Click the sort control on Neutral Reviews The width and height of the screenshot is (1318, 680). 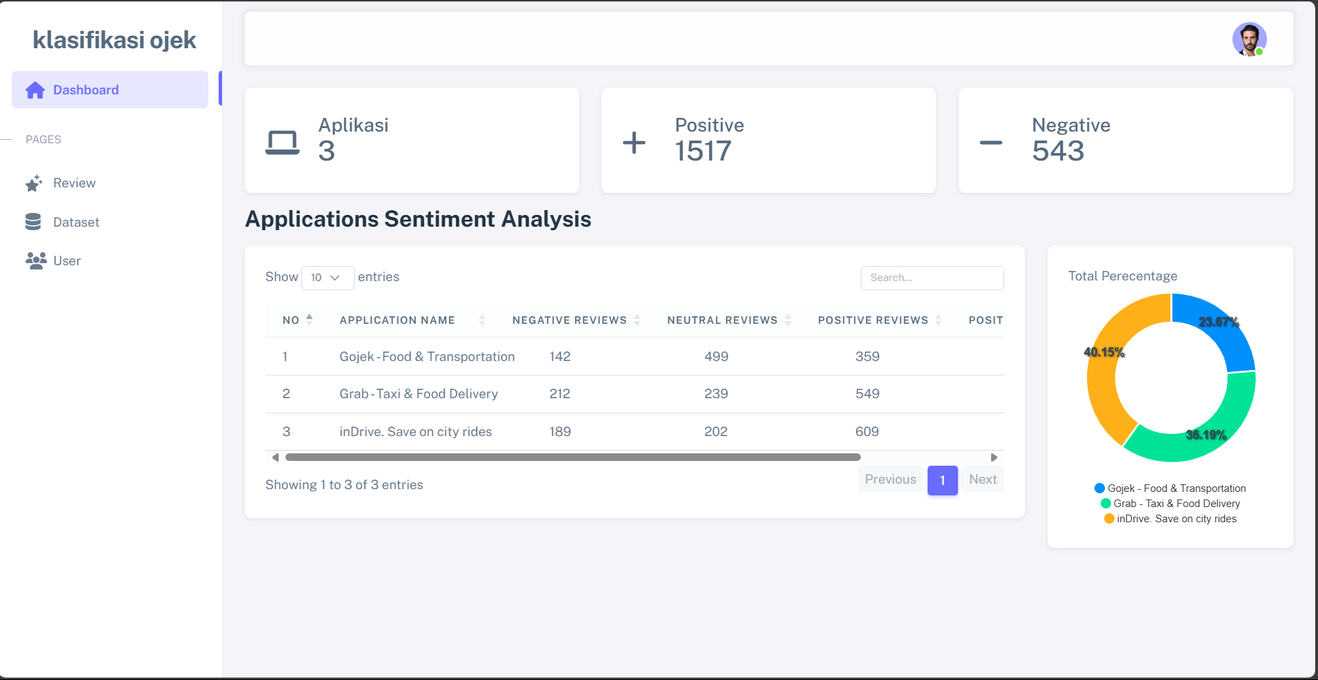click(788, 319)
